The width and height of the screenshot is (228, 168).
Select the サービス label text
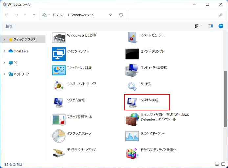pyautogui.click(x=146, y=84)
